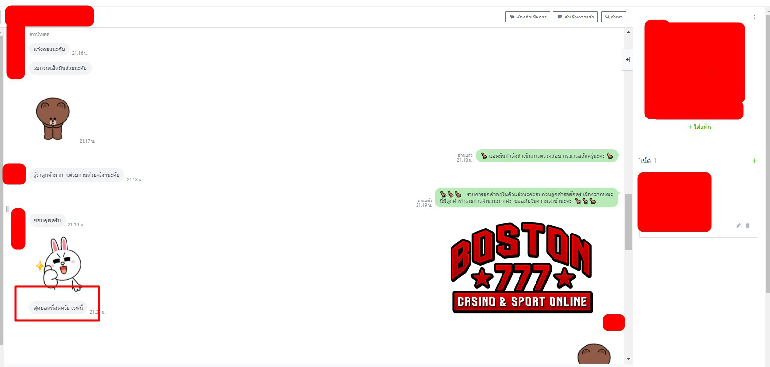This screenshot has width=770, height=367.
Task: Collapse the right profile panel with the arrow
Action: click(628, 60)
